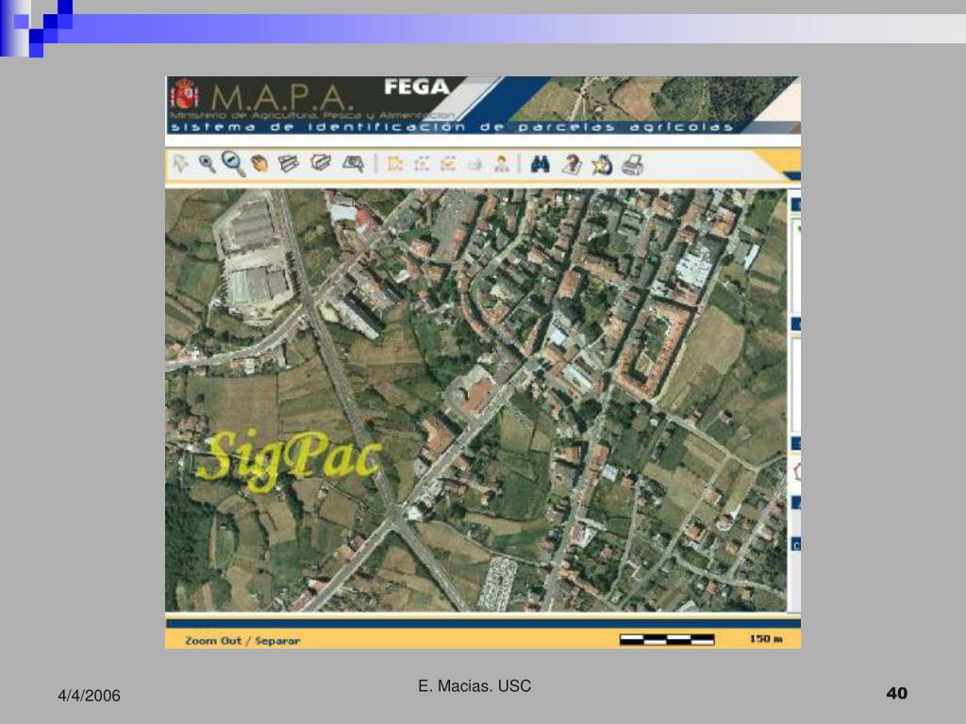Select the zoom out magnifier tool
This screenshot has width=966, height=724.
[x=234, y=164]
